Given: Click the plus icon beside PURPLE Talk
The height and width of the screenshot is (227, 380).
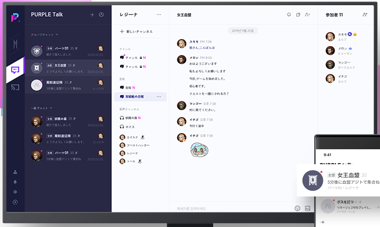Looking at the screenshot, I should (92, 15).
